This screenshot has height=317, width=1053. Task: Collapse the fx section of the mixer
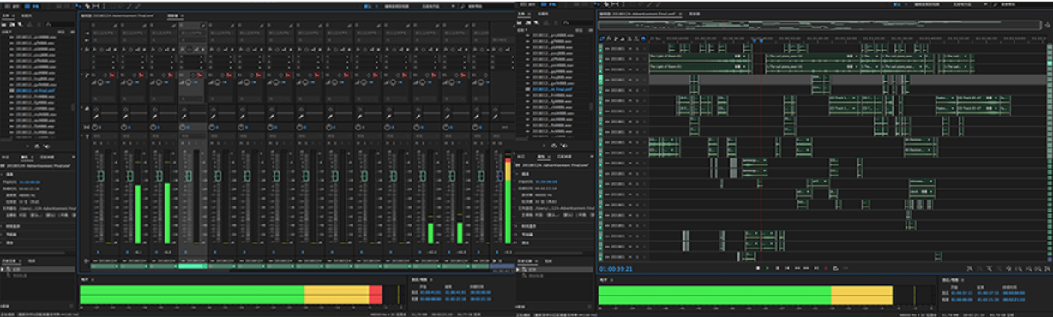pyautogui.click(x=81, y=50)
